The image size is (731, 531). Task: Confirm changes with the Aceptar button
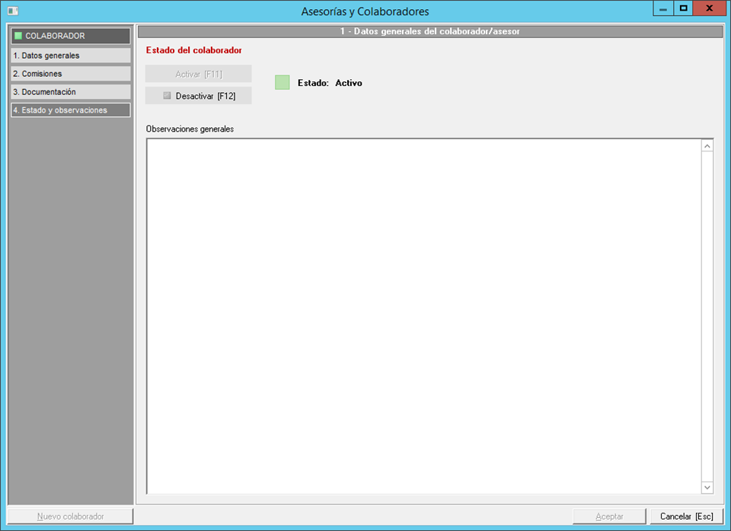[609, 517]
